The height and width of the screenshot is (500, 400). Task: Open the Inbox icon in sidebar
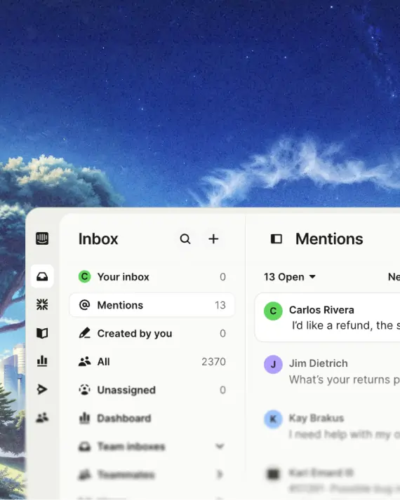42,276
